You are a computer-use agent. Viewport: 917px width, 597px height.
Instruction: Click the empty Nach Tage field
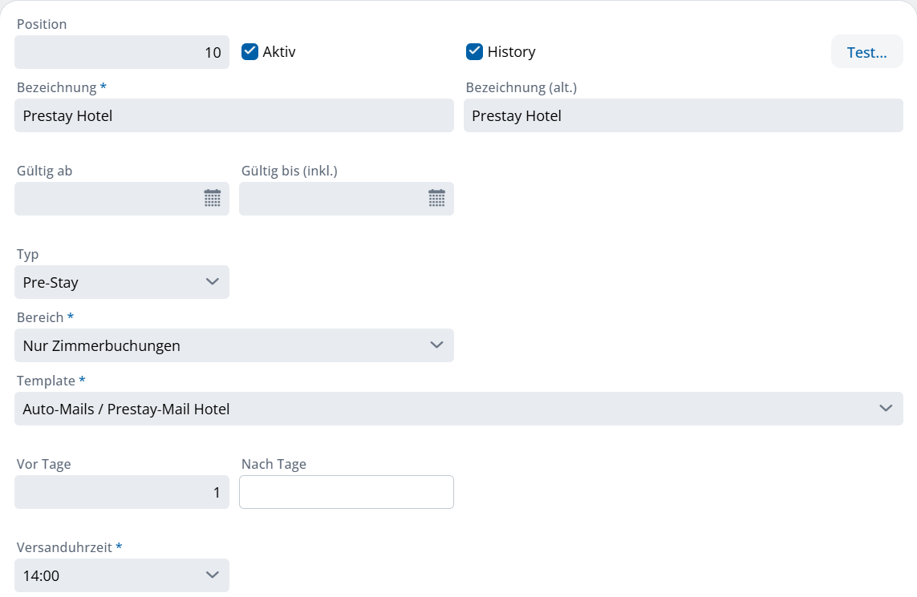point(346,492)
